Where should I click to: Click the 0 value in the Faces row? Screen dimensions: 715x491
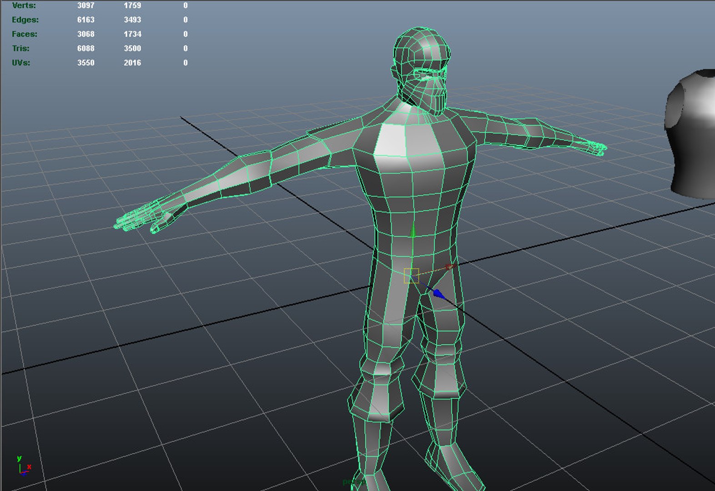(186, 34)
